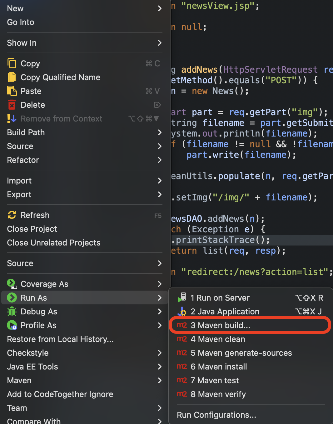
Task: Open Run Configurations... entry
Action: 216,415
